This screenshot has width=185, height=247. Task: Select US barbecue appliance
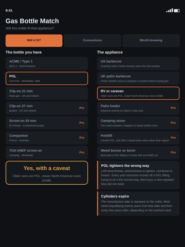(138, 63)
